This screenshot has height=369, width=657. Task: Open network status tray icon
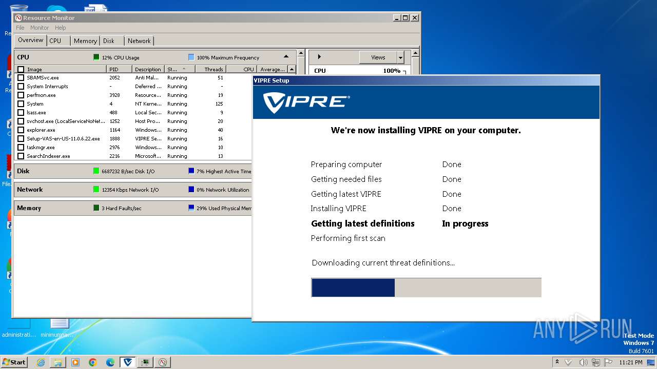tap(597, 362)
